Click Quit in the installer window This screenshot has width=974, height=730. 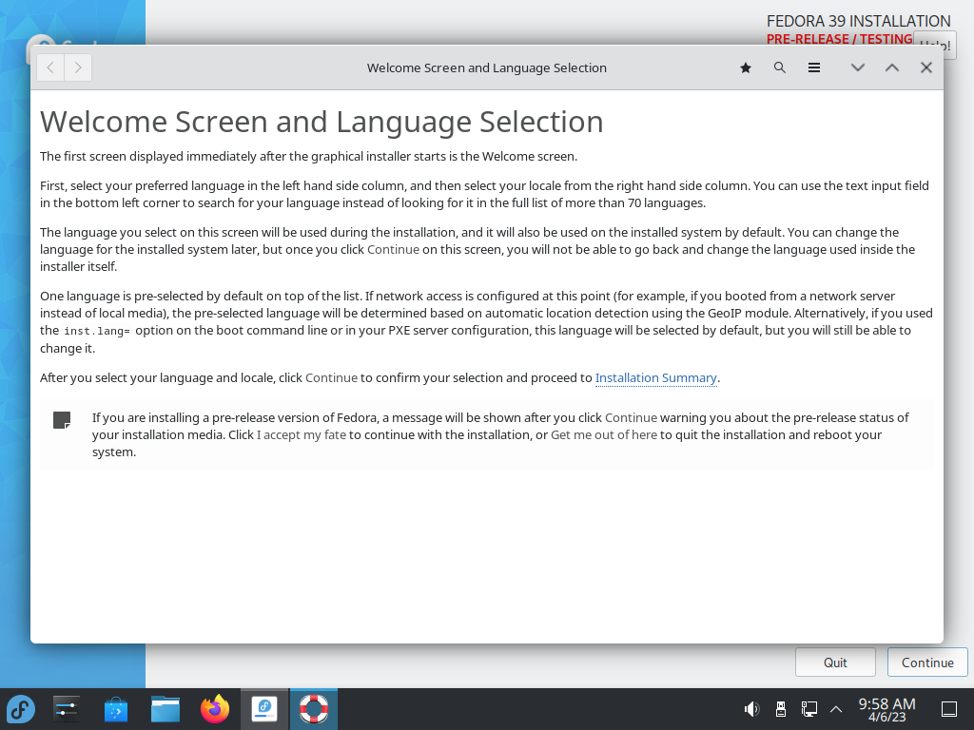click(x=835, y=663)
